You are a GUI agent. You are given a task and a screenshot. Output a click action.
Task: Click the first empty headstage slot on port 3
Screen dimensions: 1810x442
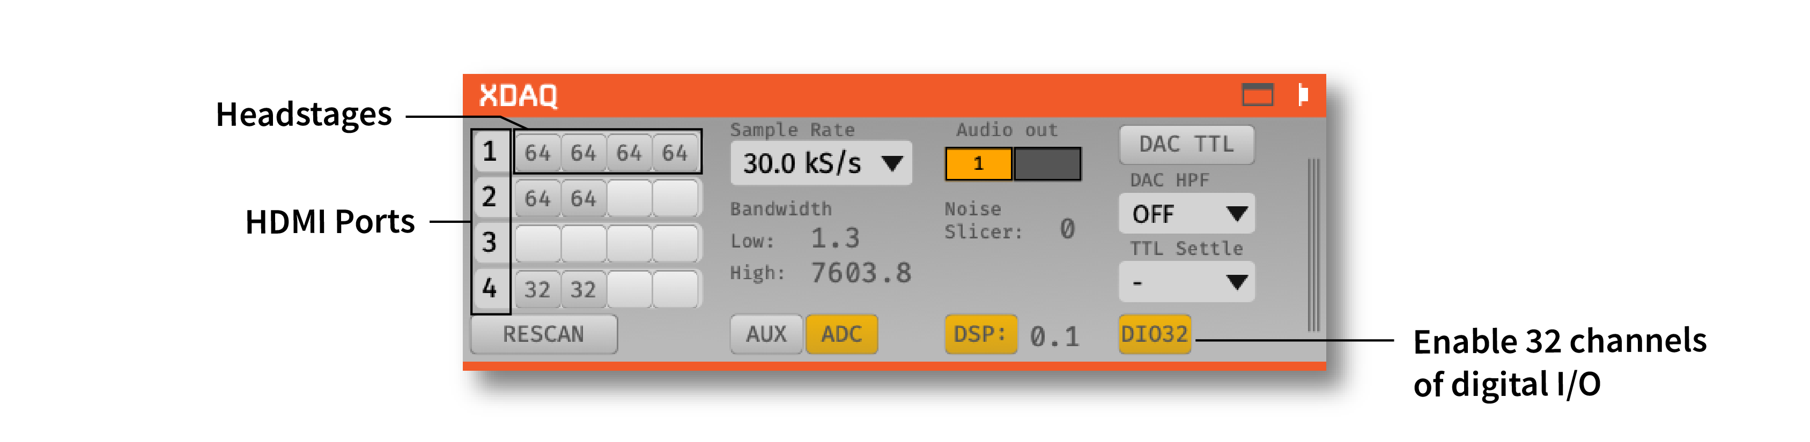point(537,243)
